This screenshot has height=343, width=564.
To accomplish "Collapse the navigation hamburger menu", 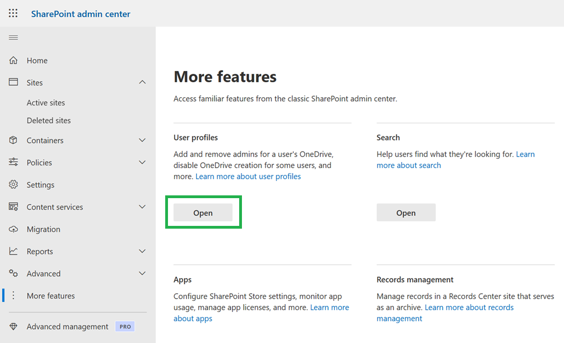I will [x=13, y=38].
